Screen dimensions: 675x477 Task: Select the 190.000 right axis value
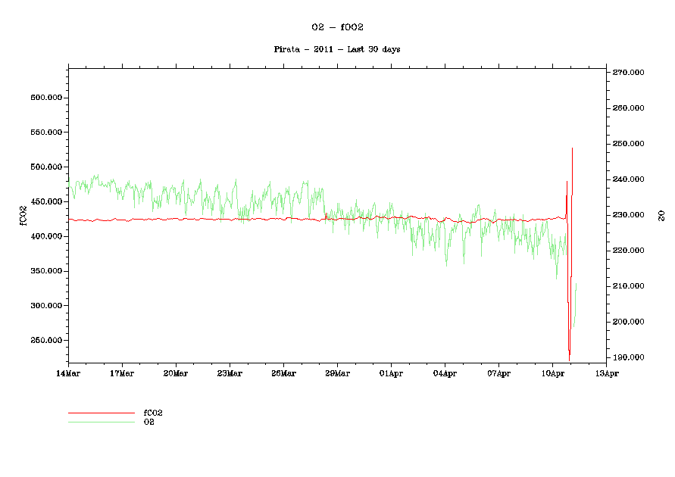coord(628,357)
